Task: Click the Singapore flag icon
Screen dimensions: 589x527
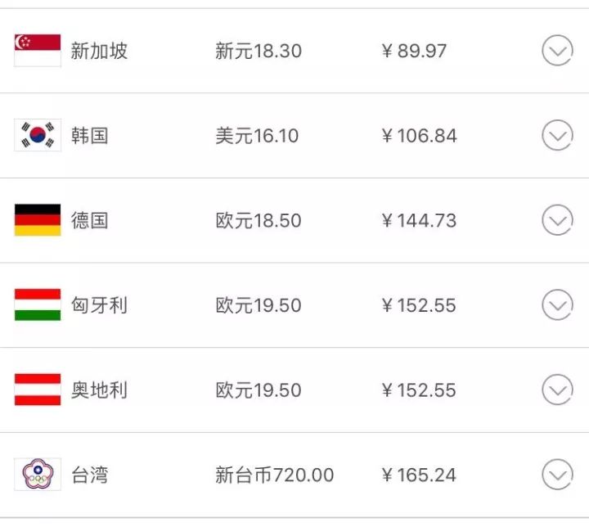Action: click(x=38, y=51)
